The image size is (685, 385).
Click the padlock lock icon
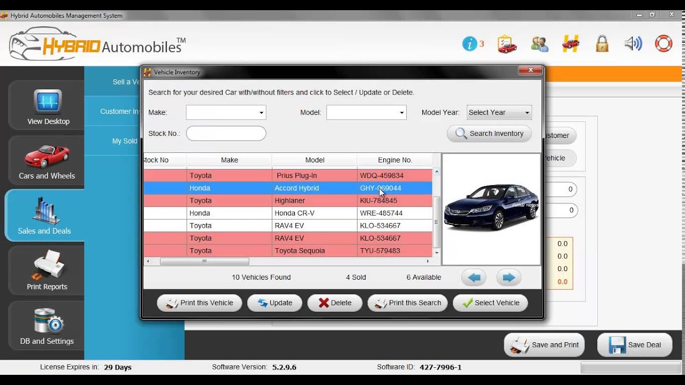coord(602,44)
